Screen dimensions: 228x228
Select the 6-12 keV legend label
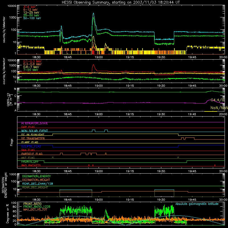[30, 10]
